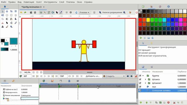This screenshot has width=187, height=105.
Task: Expand the Штанга layer group
Action: [146, 79]
